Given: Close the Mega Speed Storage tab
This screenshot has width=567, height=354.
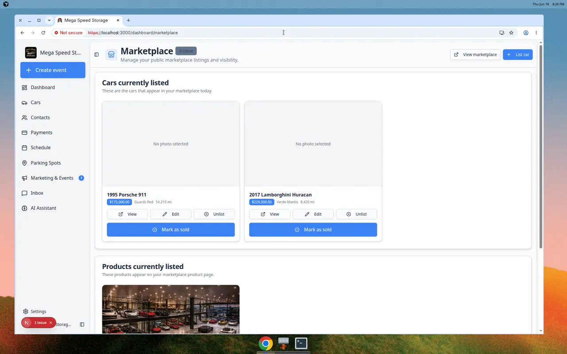Looking at the screenshot, I should pyautogui.click(x=118, y=20).
